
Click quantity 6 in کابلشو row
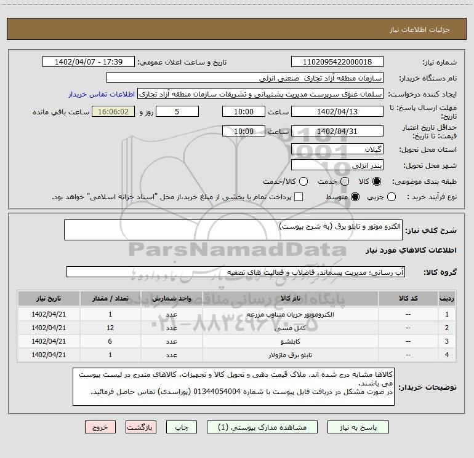110,341
